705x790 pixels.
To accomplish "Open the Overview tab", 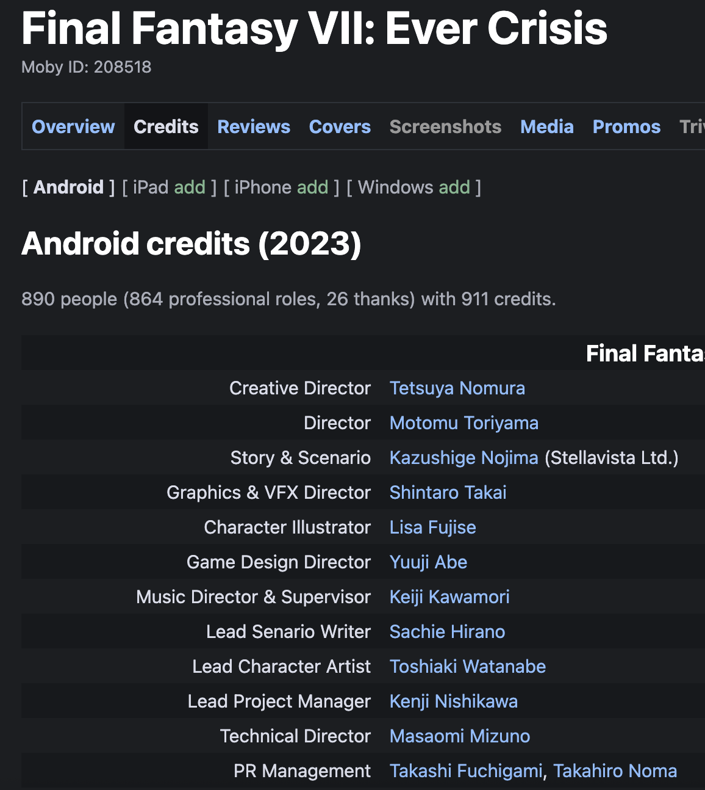I will point(73,126).
